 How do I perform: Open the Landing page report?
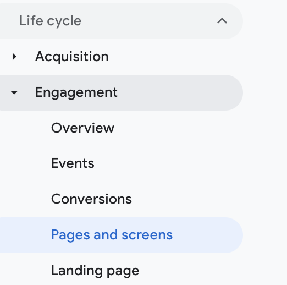[x=95, y=271]
